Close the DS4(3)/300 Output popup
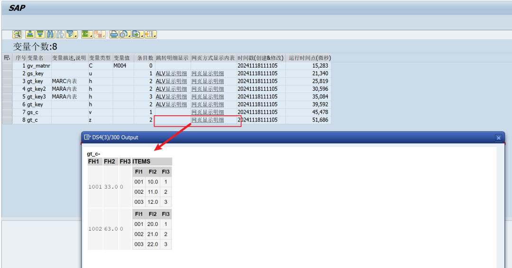Viewport: 512px width, 268px height. [x=498, y=138]
